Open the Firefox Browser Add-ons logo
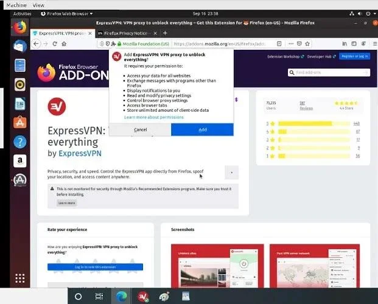 tap(73, 72)
